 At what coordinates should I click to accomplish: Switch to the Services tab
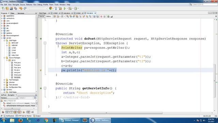tap(21, 13)
